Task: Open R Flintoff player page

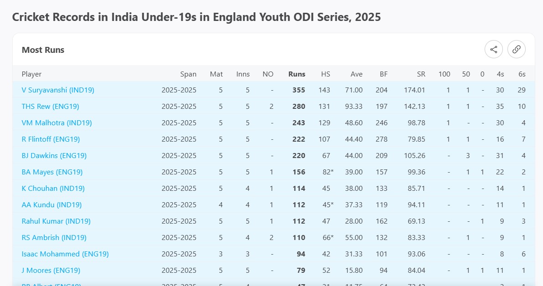Action: [x=51, y=139]
